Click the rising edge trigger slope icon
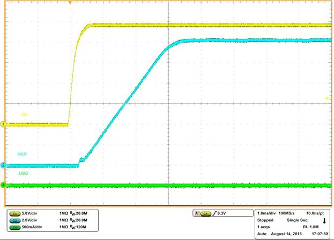Viewport: 334px width, 240px height. pyautogui.click(x=213, y=213)
